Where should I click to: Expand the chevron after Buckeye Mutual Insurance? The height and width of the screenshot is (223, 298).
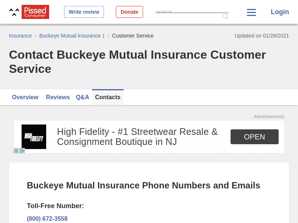[108, 36]
